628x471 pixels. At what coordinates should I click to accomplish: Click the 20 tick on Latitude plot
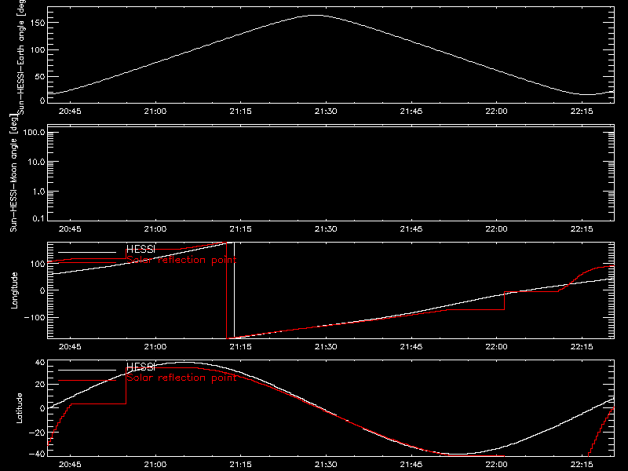coord(40,385)
